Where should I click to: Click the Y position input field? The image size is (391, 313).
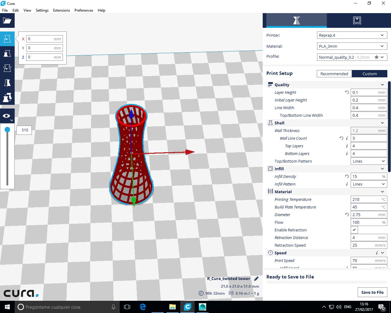pos(45,48)
